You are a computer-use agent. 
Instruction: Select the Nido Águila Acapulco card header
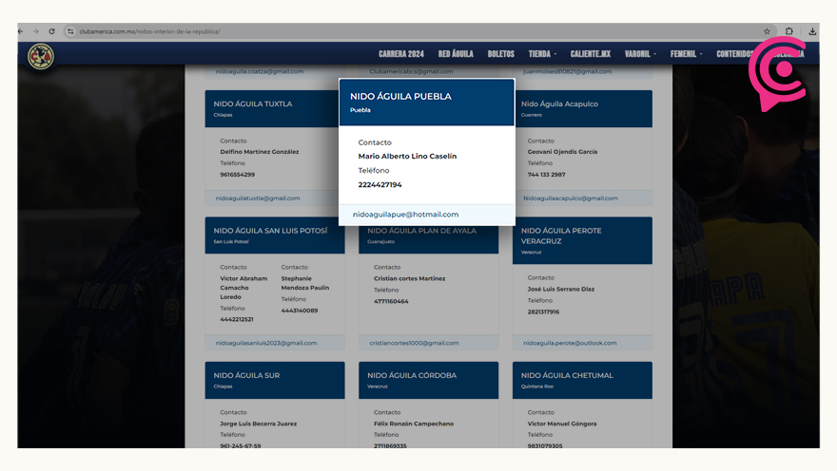tap(582, 108)
